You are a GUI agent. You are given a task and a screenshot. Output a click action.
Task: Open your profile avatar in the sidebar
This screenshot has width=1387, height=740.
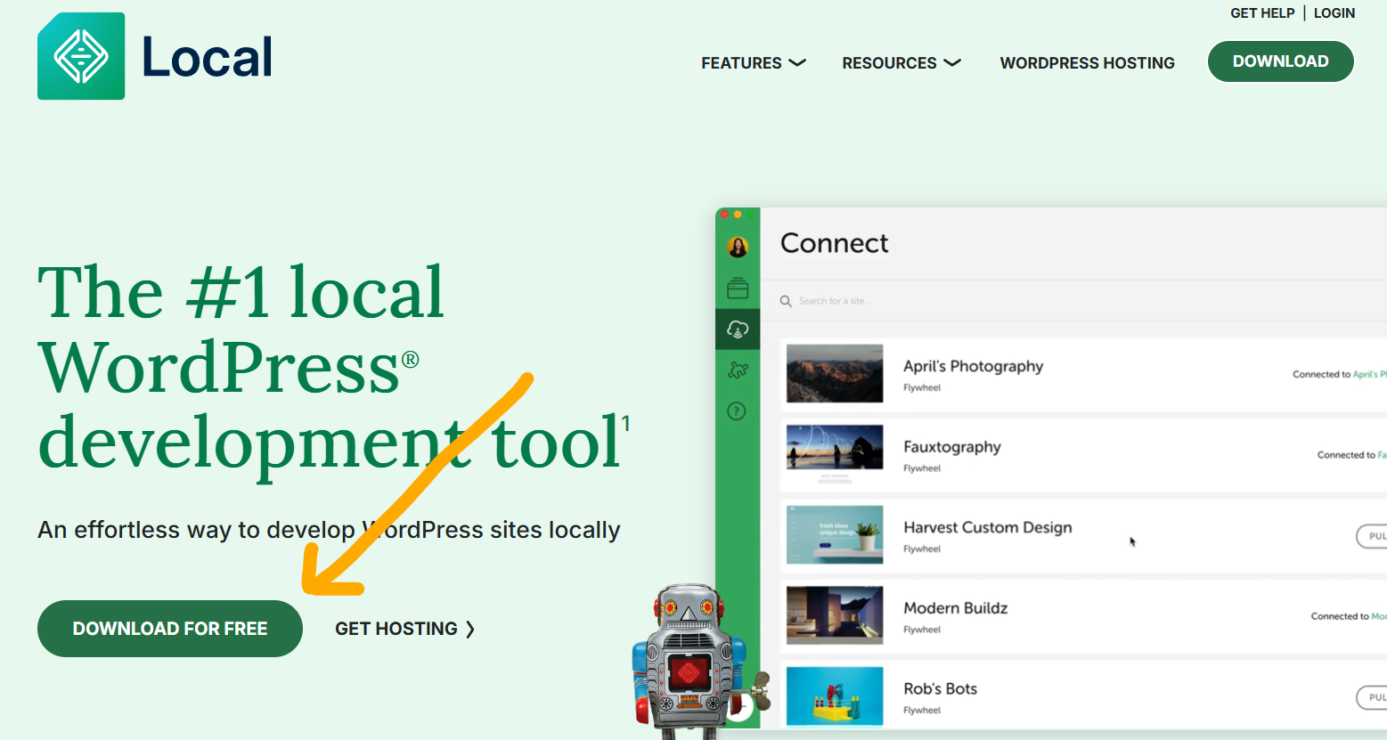(737, 247)
